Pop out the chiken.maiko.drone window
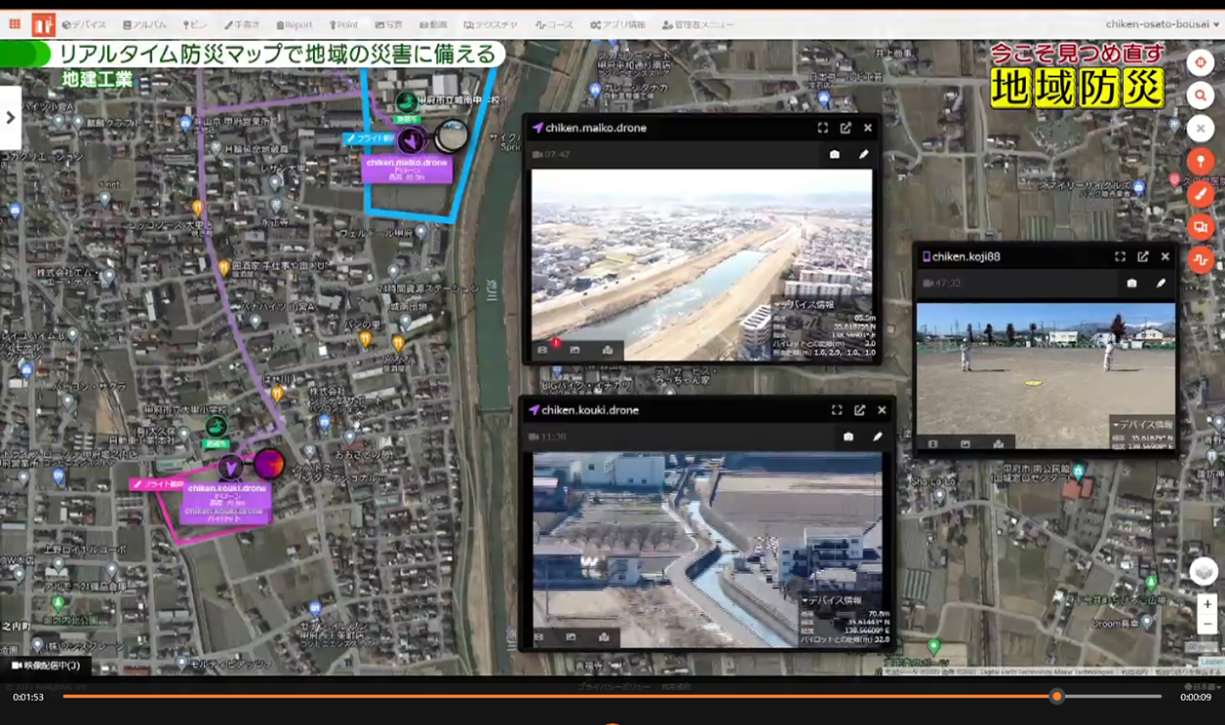Viewport: 1225px width, 725px height. [846, 128]
